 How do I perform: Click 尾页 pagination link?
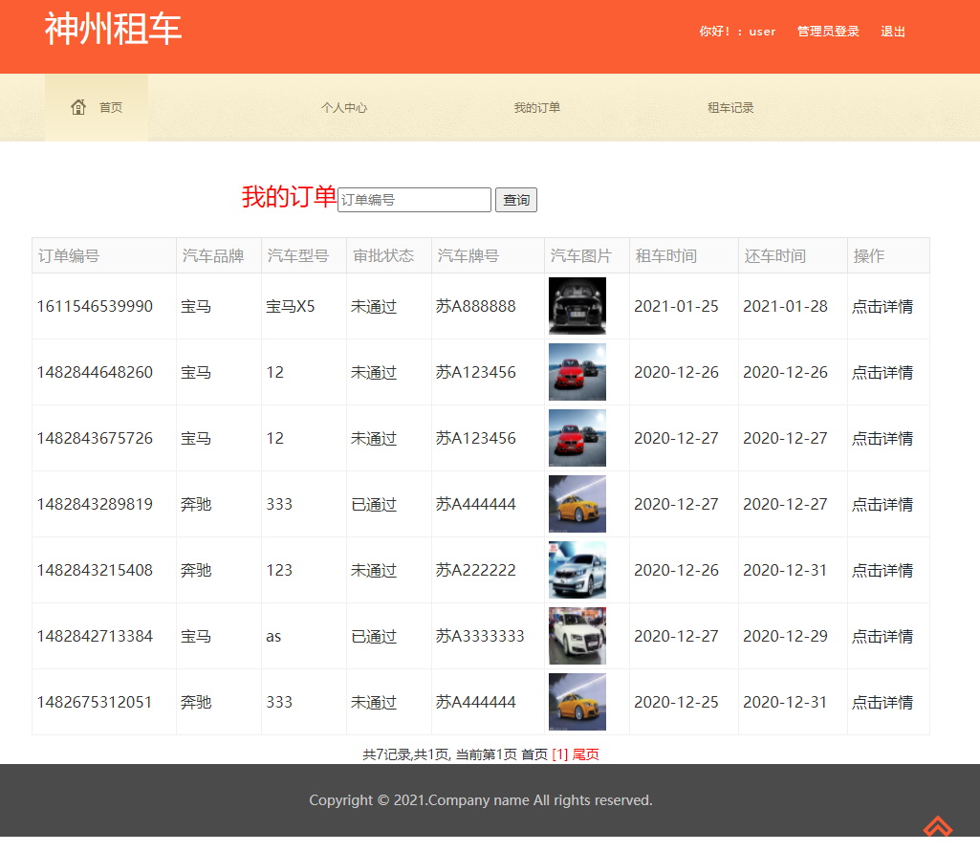[x=586, y=754]
